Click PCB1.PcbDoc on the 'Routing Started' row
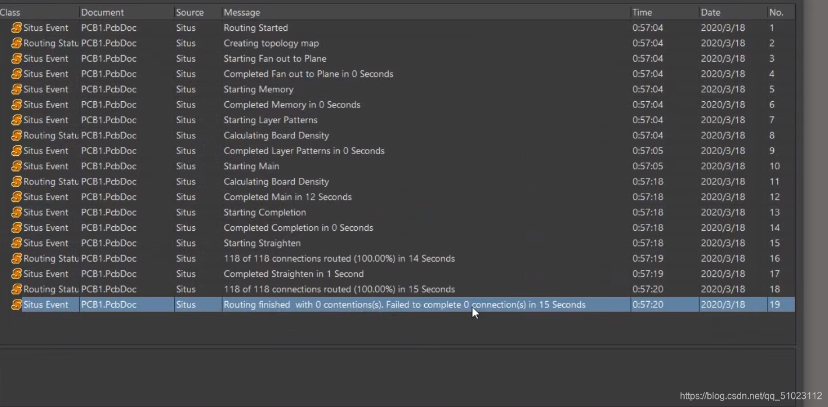Viewport: 828px width, 407px height. (108, 28)
